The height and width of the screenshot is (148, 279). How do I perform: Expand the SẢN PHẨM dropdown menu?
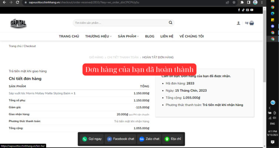(128, 36)
